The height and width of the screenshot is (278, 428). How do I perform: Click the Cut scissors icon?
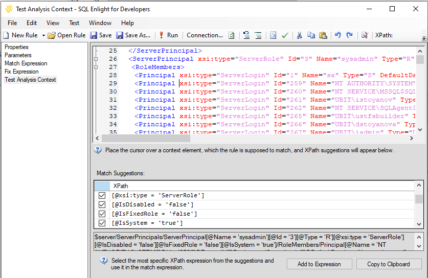click(300, 35)
